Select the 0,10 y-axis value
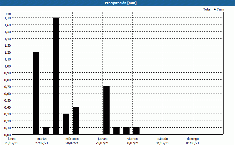The width and height of the screenshot is (235, 146). 8,128
